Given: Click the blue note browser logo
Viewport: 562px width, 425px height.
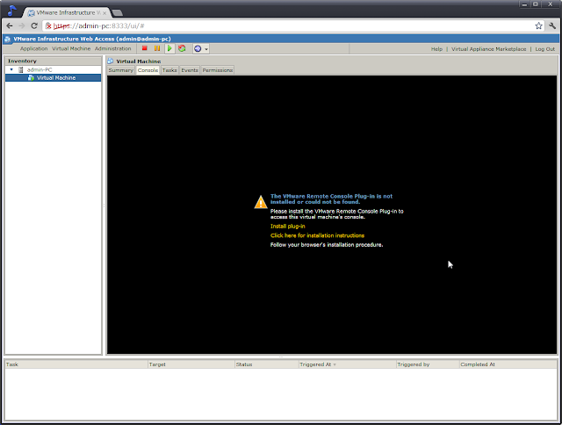Looking at the screenshot, I should (x=11, y=11).
